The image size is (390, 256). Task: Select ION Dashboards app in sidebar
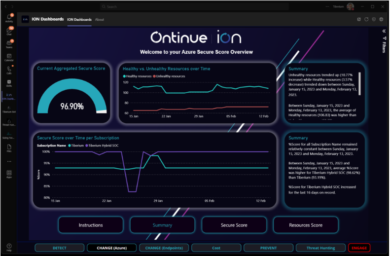[x=9, y=97]
